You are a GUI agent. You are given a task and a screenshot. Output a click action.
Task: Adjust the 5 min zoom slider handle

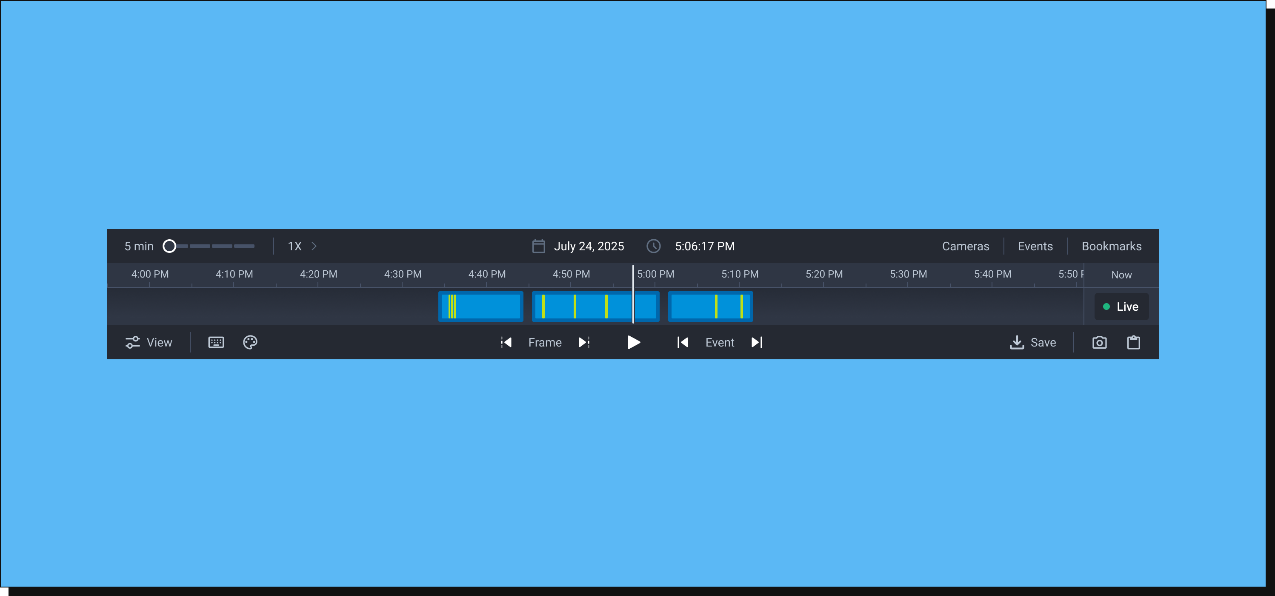[169, 246]
